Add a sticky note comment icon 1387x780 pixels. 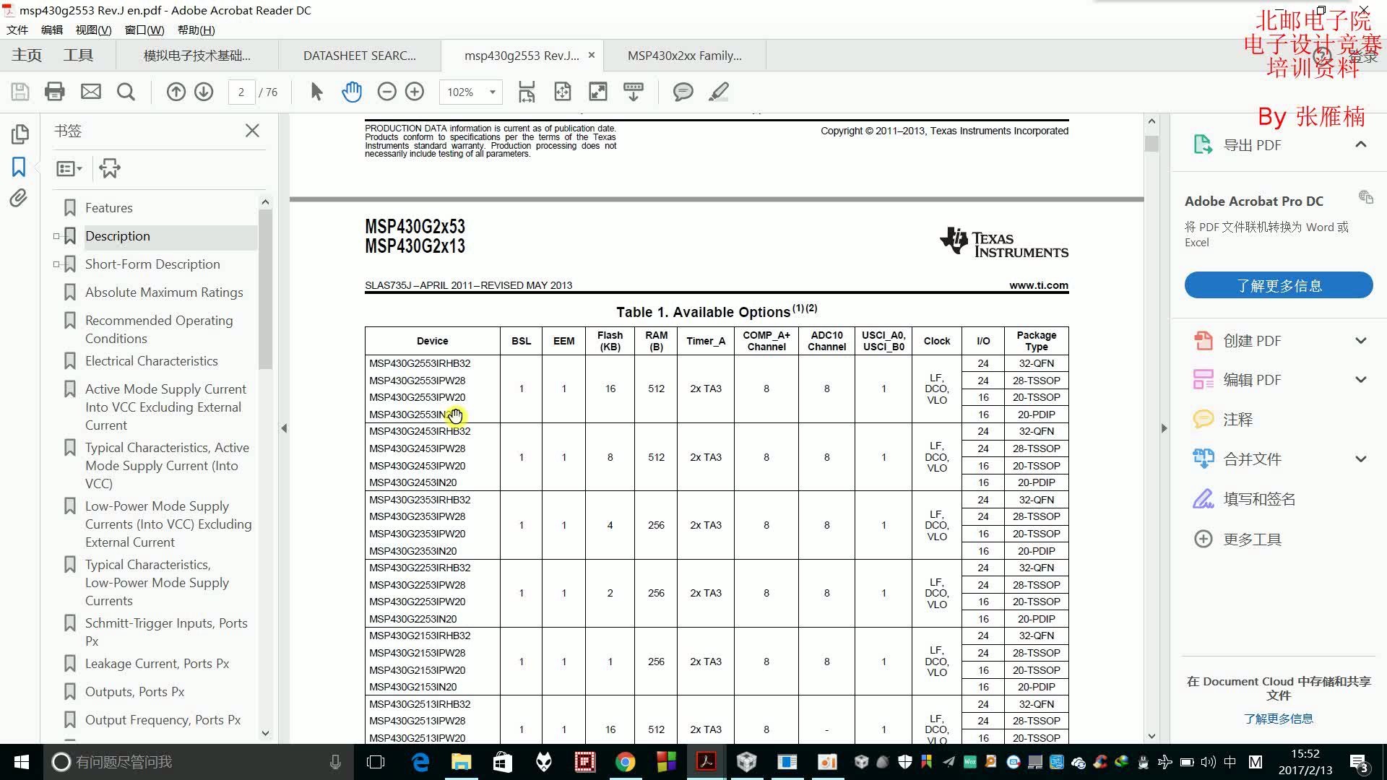click(x=683, y=92)
